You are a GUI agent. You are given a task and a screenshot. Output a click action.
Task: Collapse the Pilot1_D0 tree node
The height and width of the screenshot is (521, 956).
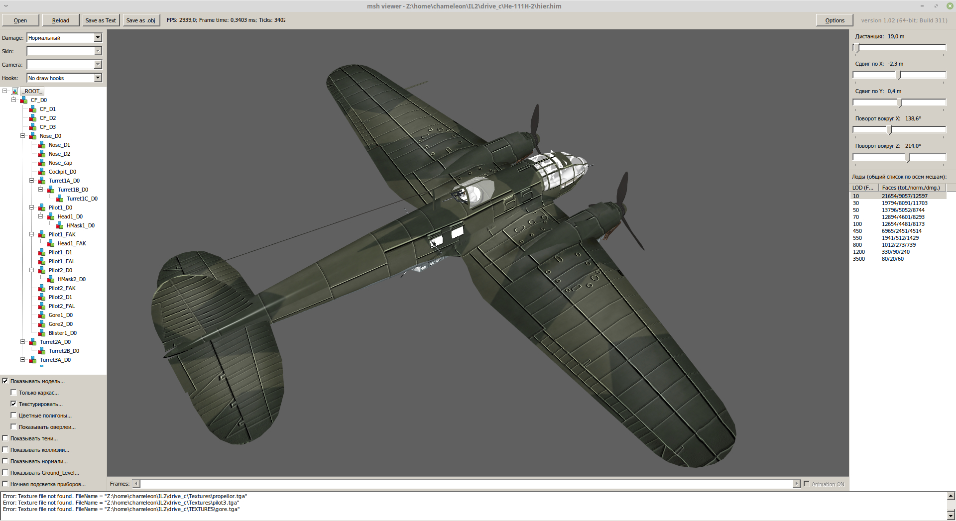[x=32, y=208]
